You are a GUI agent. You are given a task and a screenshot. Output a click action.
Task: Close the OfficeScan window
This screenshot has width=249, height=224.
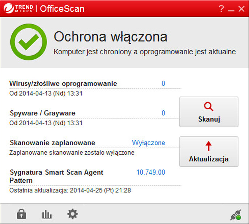[241, 9]
